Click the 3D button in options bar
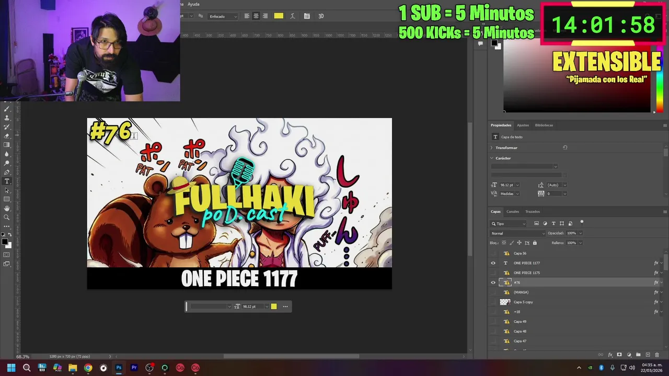The width and height of the screenshot is (669, 376). [321, 16]
